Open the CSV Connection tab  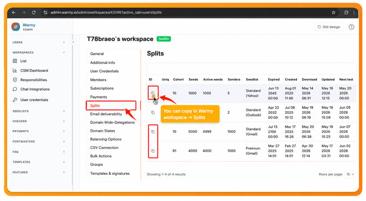pos(104,148)
